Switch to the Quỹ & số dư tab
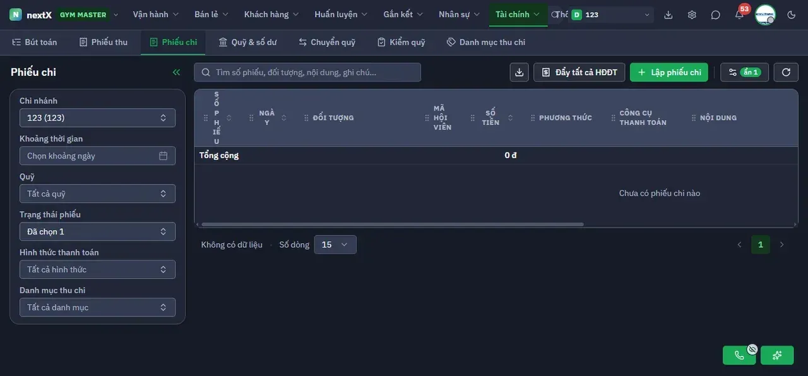Viewport: 808px width, 376px height. click(247, 42)
